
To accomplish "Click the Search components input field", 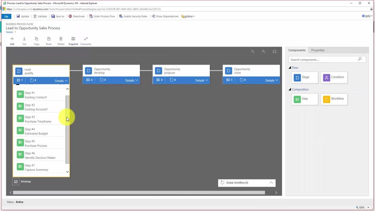I will [323, 59].
